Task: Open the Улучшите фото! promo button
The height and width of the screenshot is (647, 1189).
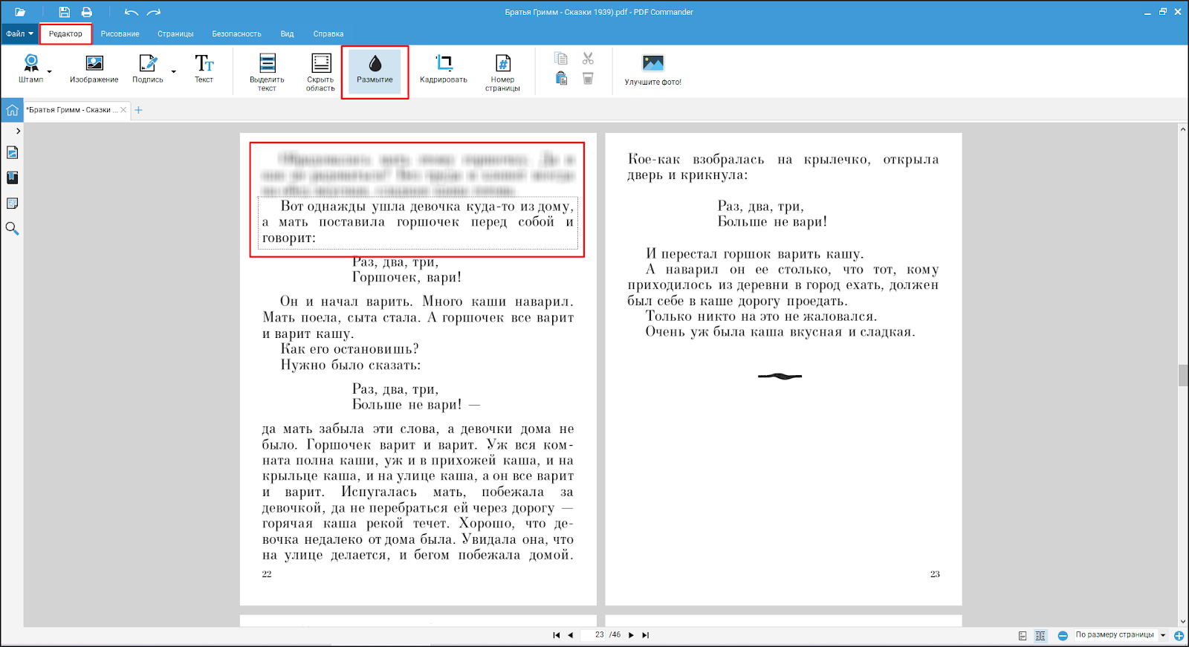Action: [x=652, y=71]
